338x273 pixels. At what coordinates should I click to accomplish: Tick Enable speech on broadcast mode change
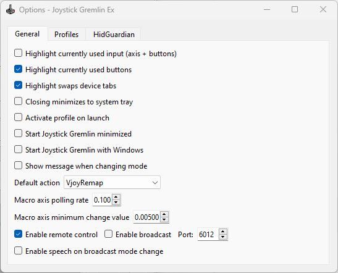(18, 251)
